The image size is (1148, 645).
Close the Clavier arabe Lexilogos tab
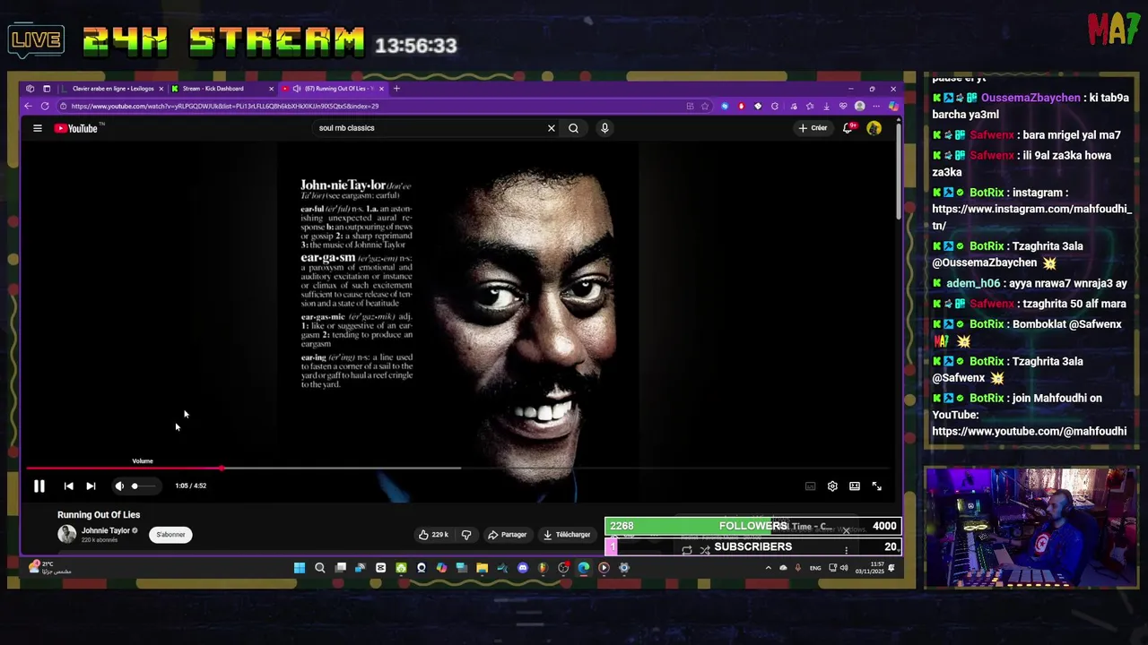coord(161,89)
